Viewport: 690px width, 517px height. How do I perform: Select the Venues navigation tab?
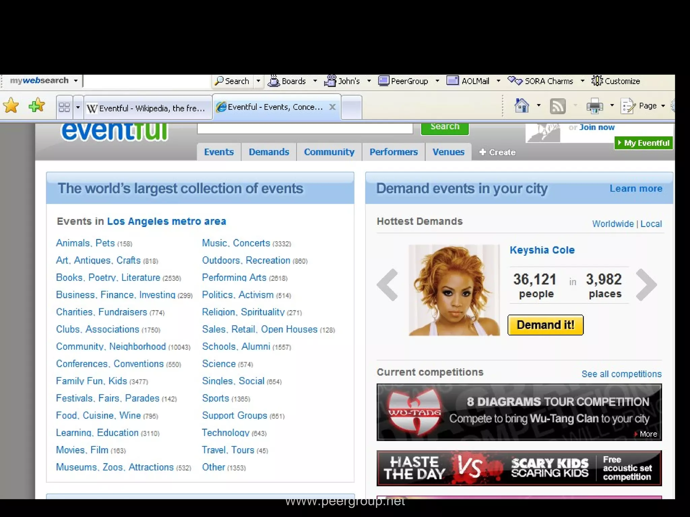tap(448, 152)
